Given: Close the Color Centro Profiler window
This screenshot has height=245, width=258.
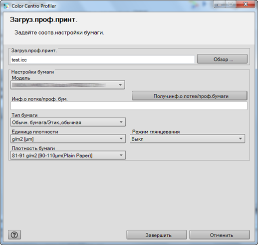Looking at the screenshot, I should (x=246, y=4).
